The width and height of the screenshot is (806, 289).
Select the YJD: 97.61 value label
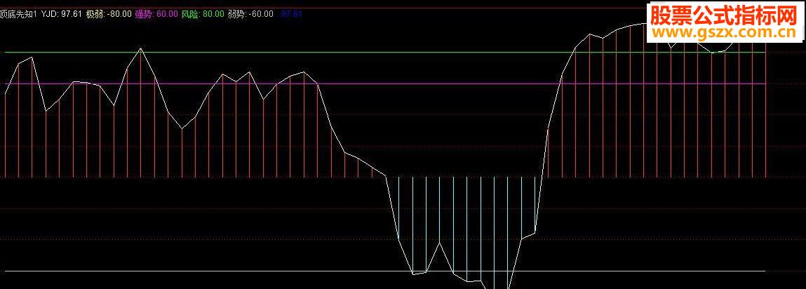point(62,14)
